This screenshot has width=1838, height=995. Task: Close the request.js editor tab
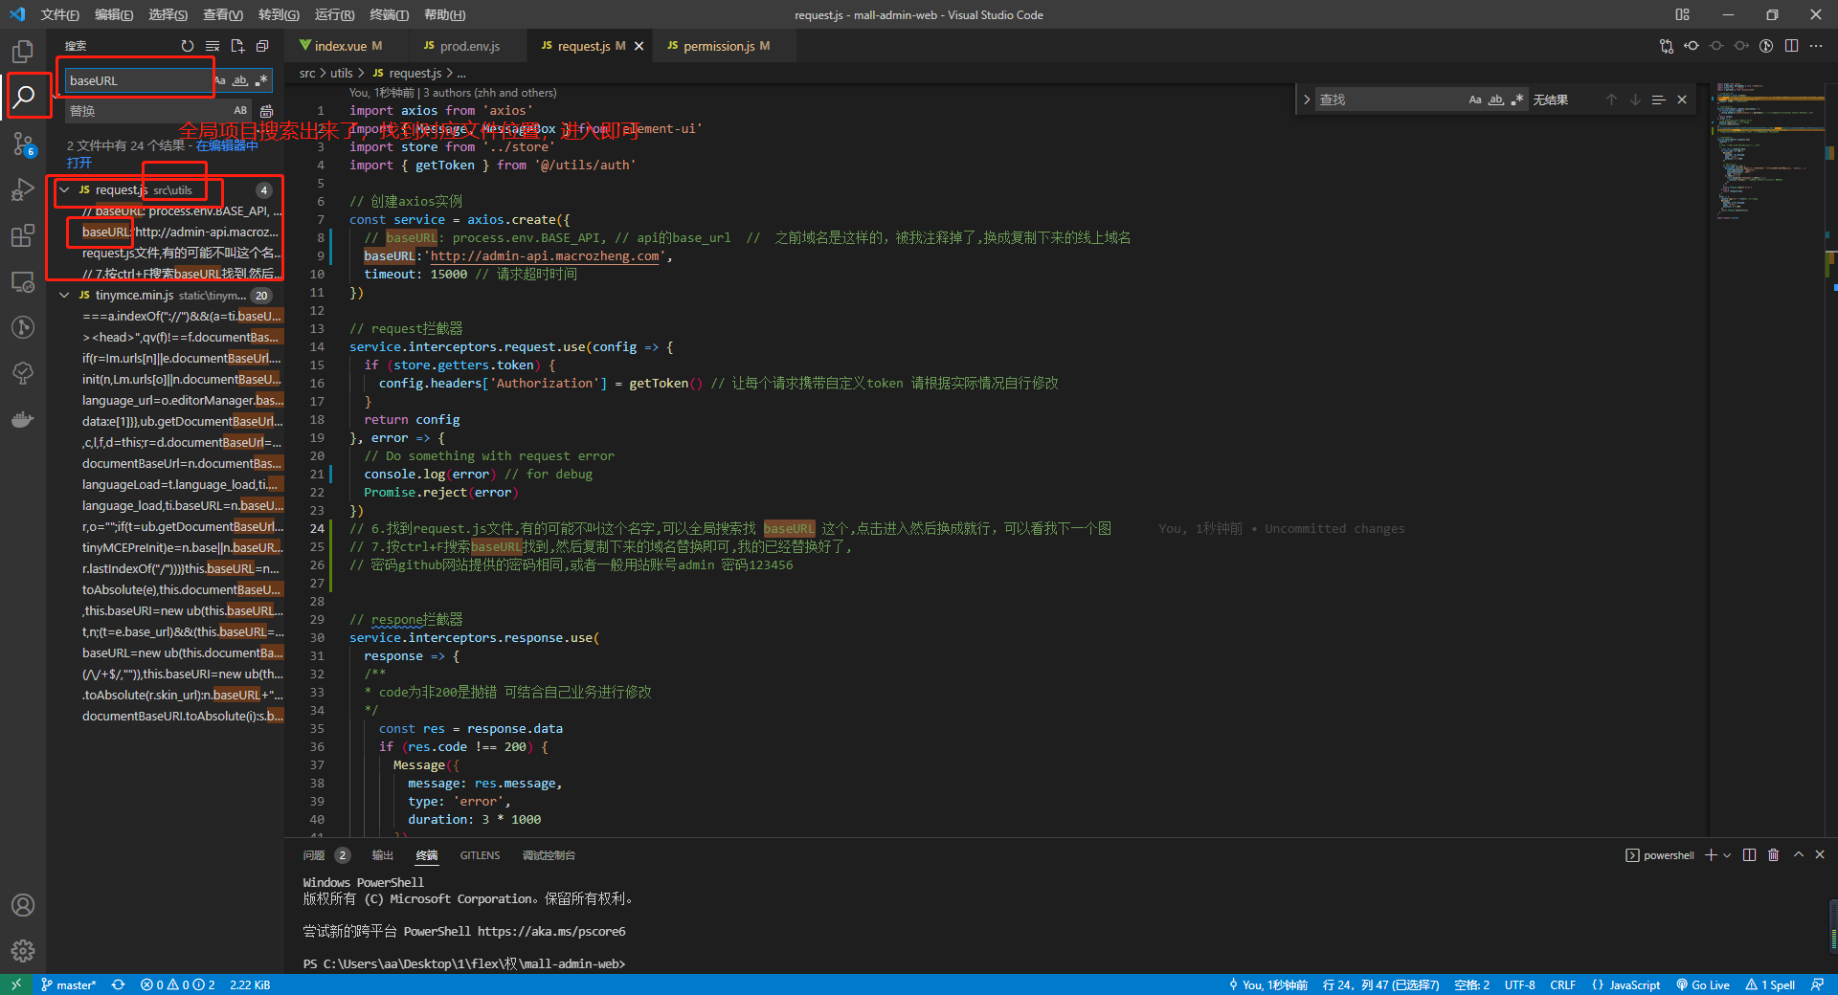click(x=639, y=46)
